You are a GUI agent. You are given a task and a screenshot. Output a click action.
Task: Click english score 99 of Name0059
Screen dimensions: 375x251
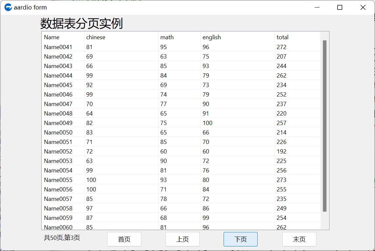tap(206, 218)
